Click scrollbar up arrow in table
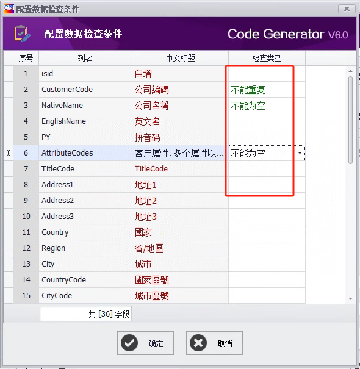The width and height of the screenshot is (360, 369). coord(350,71)
